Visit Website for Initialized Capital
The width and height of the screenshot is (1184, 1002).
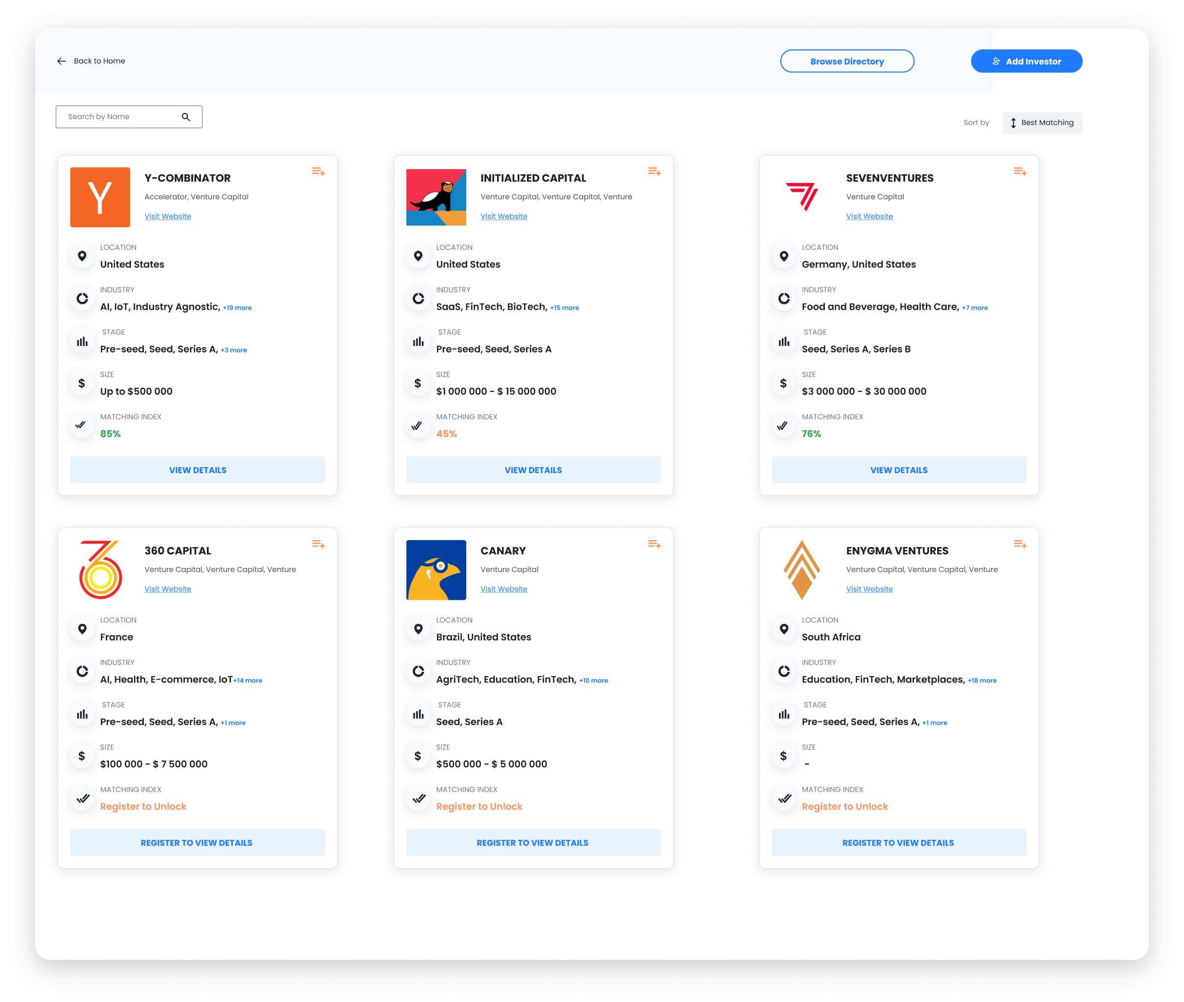504,216
